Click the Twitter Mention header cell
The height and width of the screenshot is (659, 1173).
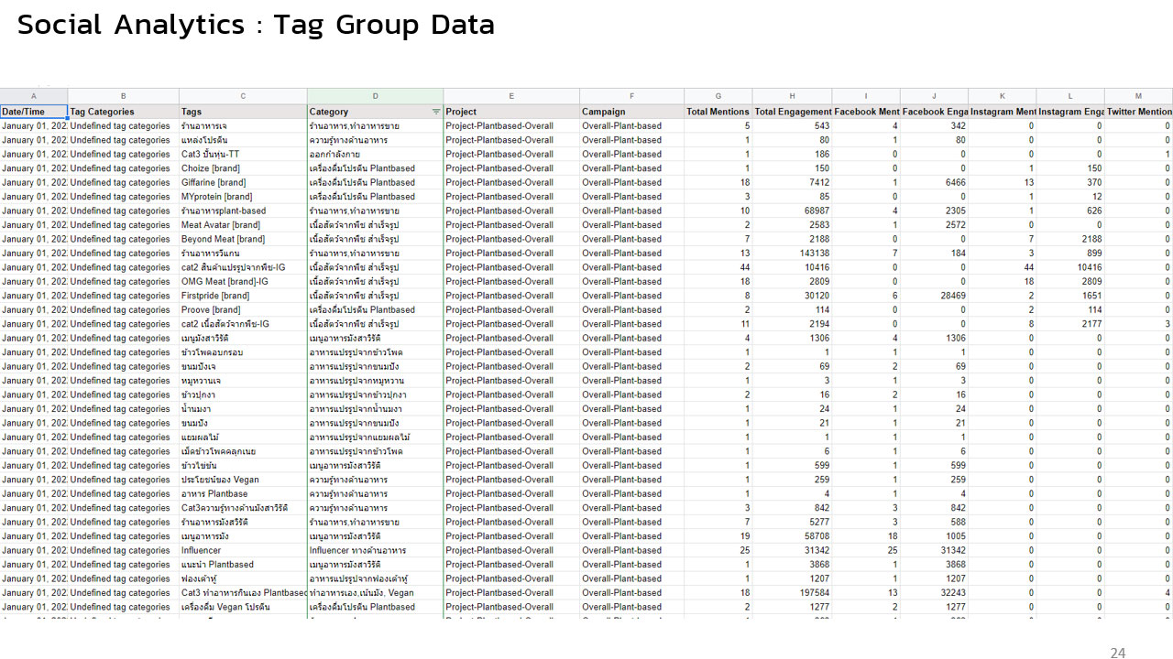(1138, 112)
